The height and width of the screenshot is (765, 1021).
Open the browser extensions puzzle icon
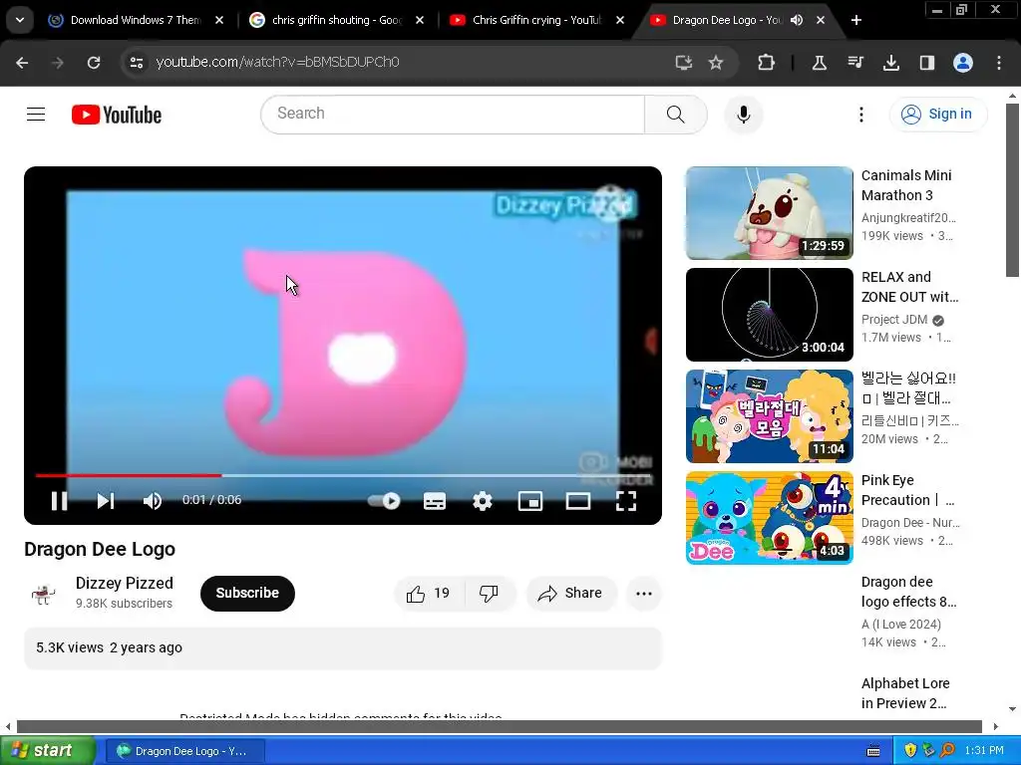767,63
